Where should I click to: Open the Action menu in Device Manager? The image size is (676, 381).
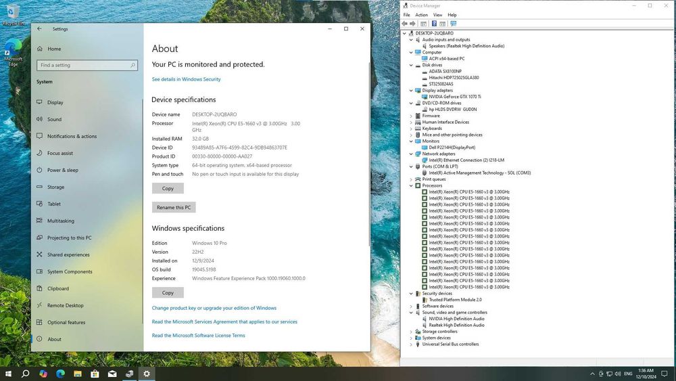coord(421,15)
